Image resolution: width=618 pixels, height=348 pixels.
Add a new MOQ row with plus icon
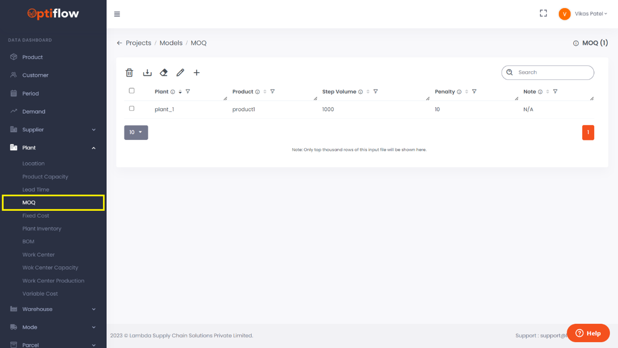(x=196, y=73)
